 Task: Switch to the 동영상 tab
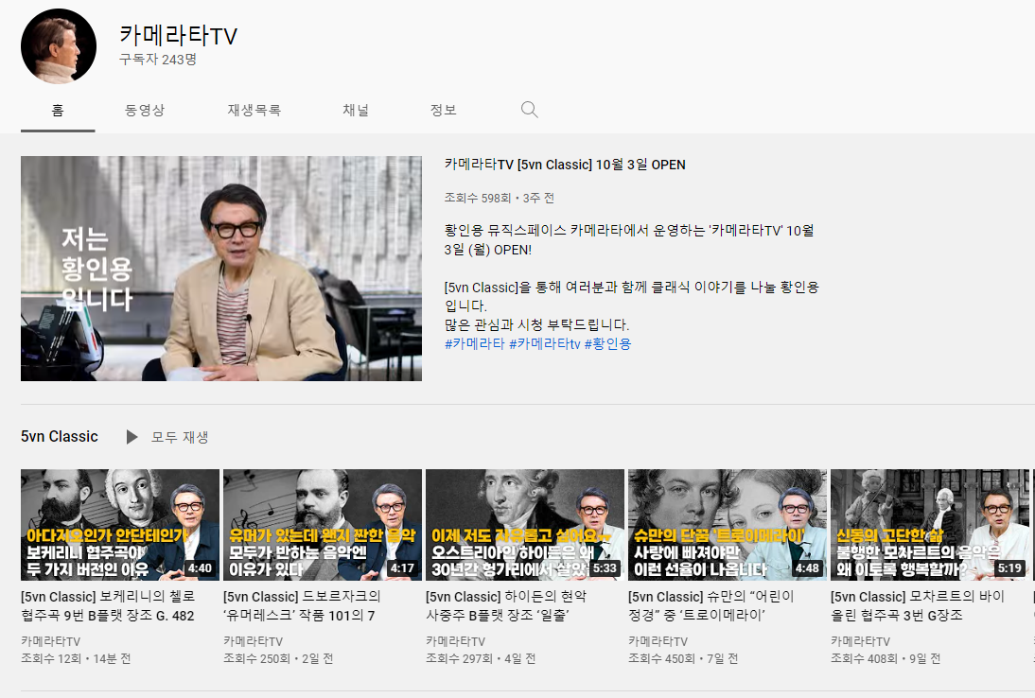(145, 110)
